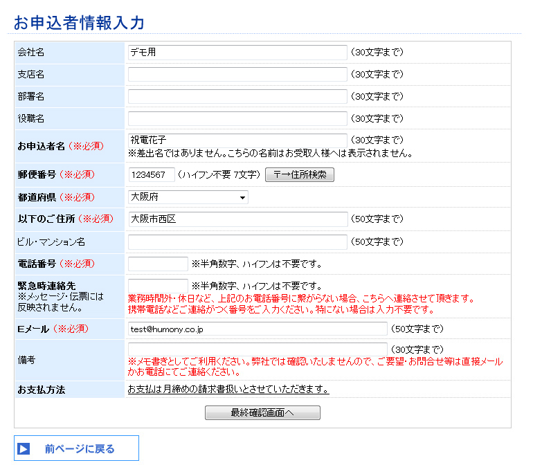Screen dimensions: 560x474
Task: Edit the 以下のご住所 field with 大阪市西区
Action: coord(238,219)
